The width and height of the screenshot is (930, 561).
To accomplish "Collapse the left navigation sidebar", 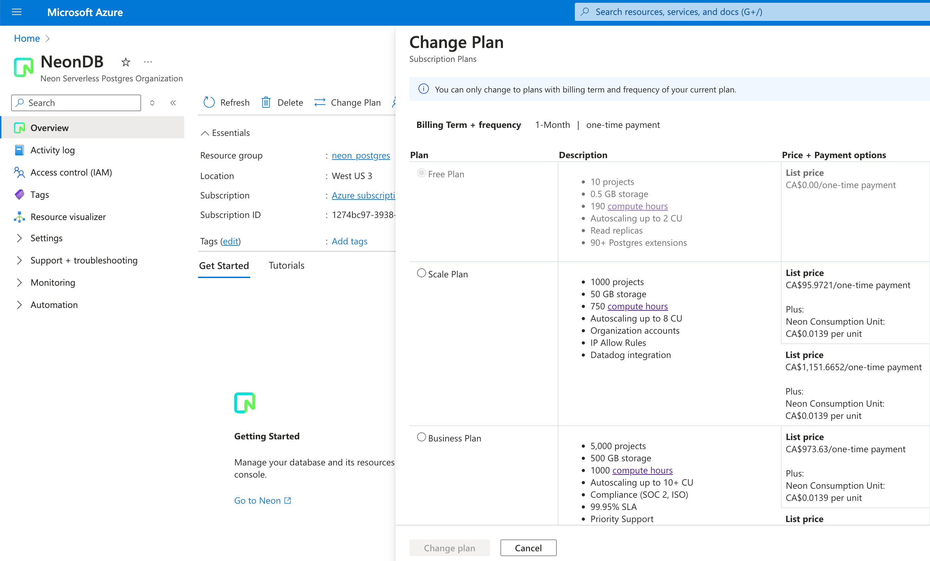I will pos(173,103).
